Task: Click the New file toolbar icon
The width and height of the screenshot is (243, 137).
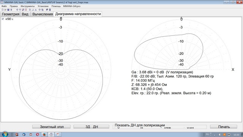Action: coord(3,10)
